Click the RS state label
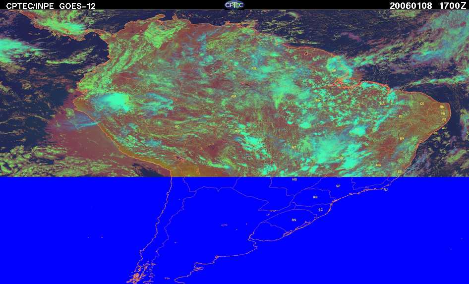 [293, 220]
